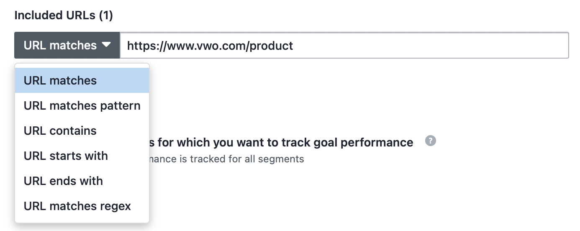
Task: Choose URL matches pattern from list
Action: (x=82, y=105)
